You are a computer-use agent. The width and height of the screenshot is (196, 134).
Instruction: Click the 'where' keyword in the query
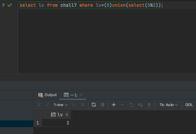(x=86, y=5)
